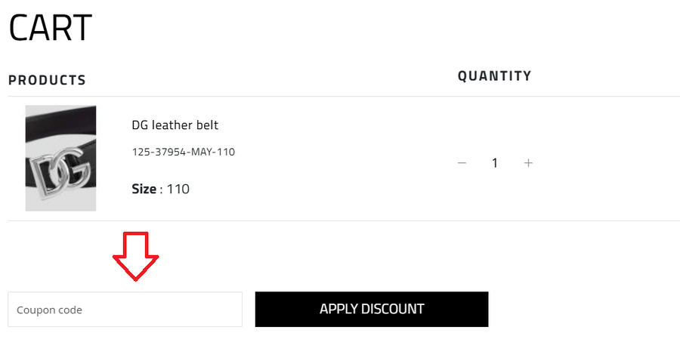The height and width of the screenshot is (339, 680).
Task: Click the PRODUCTS column header
Action: pyautogui.click(x=47, y=80)
